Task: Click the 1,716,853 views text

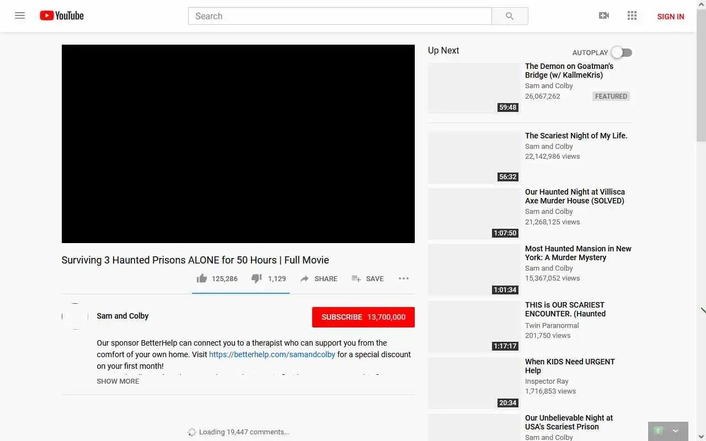Action: (550, 391)
